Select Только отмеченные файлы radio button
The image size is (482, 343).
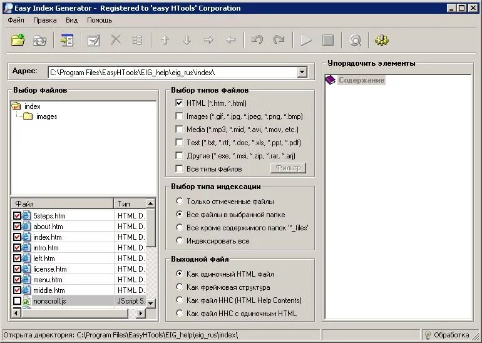click(180, 201)
